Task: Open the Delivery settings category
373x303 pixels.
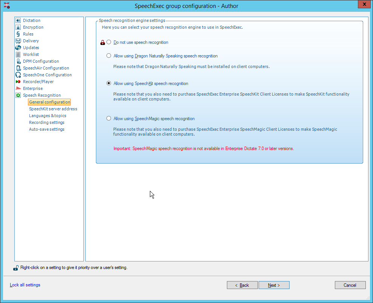Action: point(31,41)
